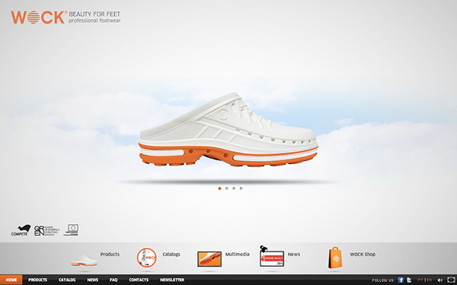Switch site language to PT
The image size is (457, 285).
420,280
